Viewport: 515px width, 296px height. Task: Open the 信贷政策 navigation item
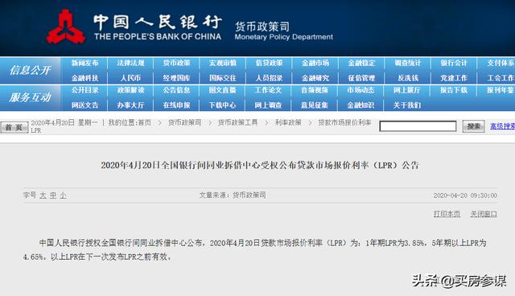(269, 63)
